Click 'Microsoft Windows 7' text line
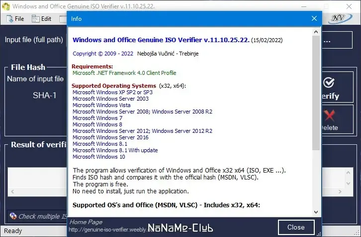 point(97,118)
